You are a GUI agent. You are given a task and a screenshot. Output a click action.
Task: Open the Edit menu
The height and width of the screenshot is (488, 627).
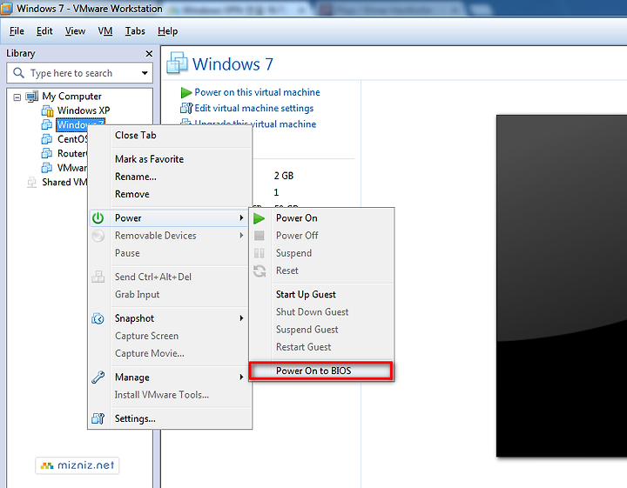click(44, 31)
